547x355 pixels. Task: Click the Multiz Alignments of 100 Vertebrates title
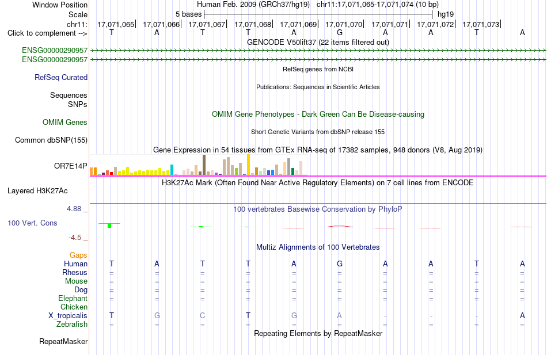point(318,247)
